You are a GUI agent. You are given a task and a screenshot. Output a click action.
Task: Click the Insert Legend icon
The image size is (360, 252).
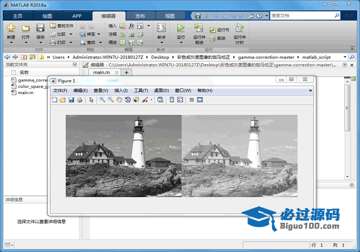click(x=180, y=100)
